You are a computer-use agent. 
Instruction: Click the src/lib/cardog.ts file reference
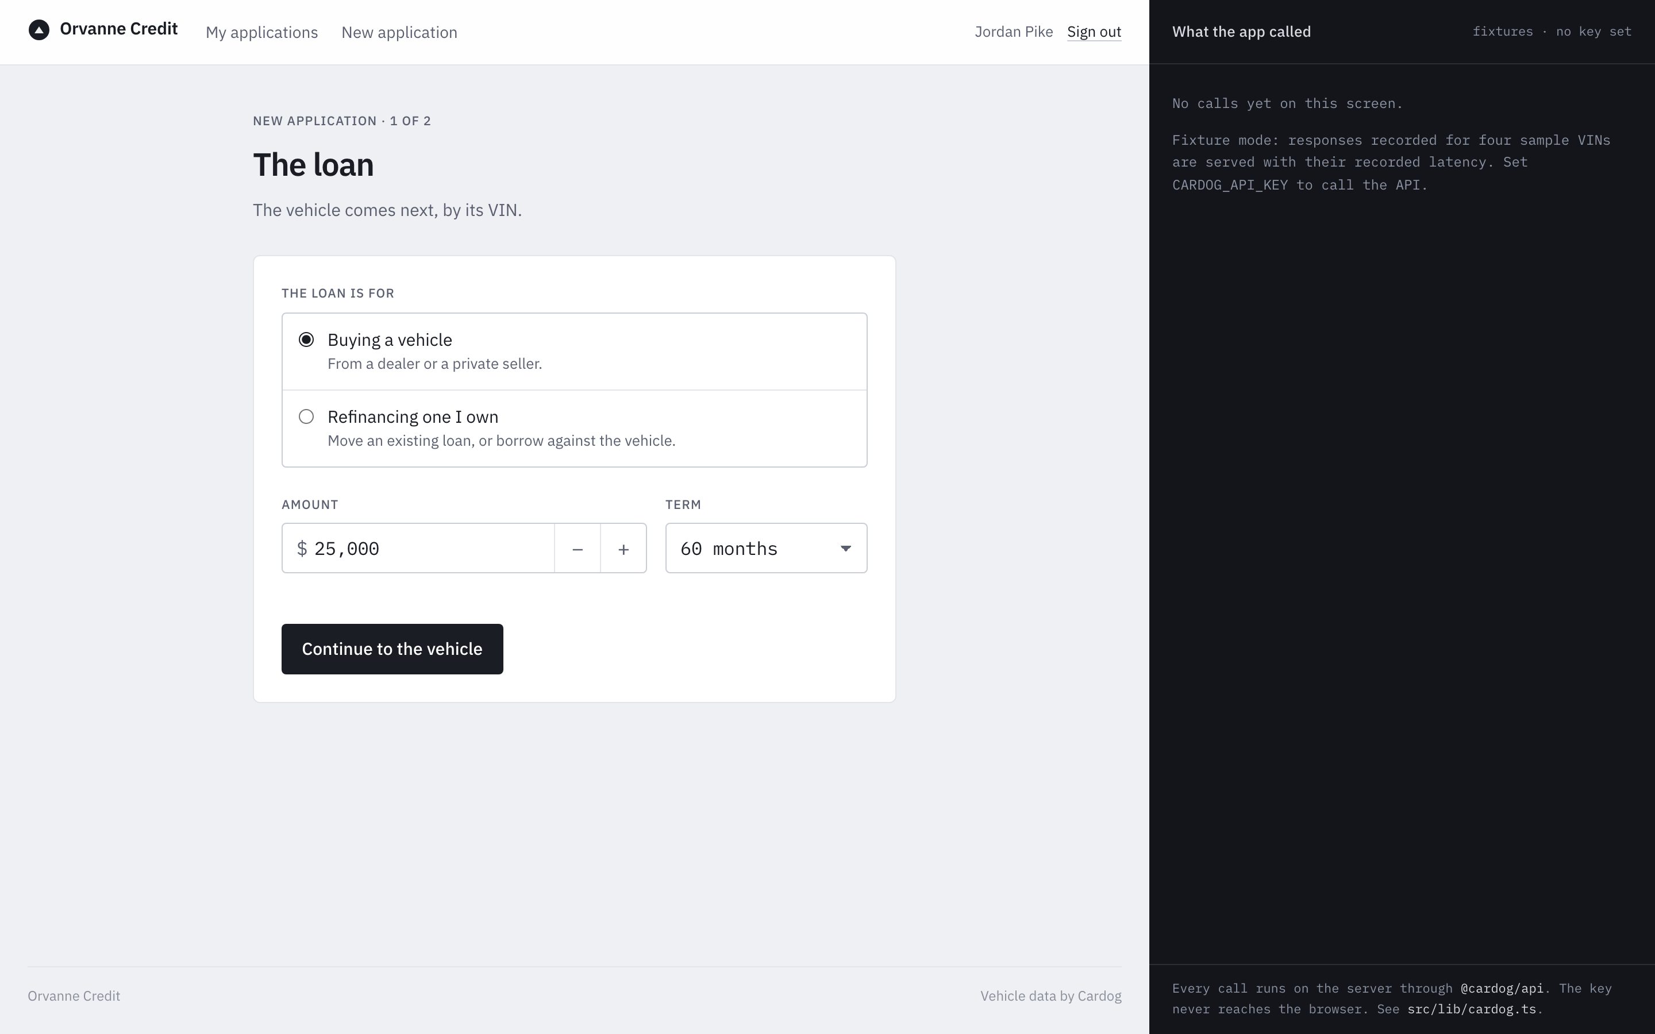click(x=1472, y=1009)
